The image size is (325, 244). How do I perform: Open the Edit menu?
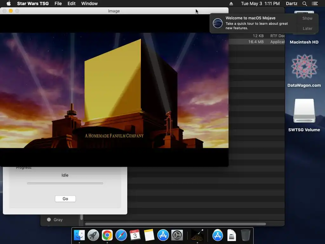click(x=71, y=3)
